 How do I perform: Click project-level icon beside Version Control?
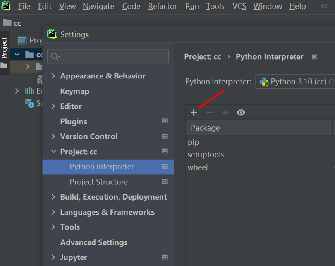[x=165, y=136]
